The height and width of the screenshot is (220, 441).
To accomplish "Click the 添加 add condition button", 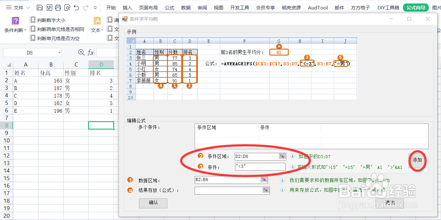I will coord(417,160).
